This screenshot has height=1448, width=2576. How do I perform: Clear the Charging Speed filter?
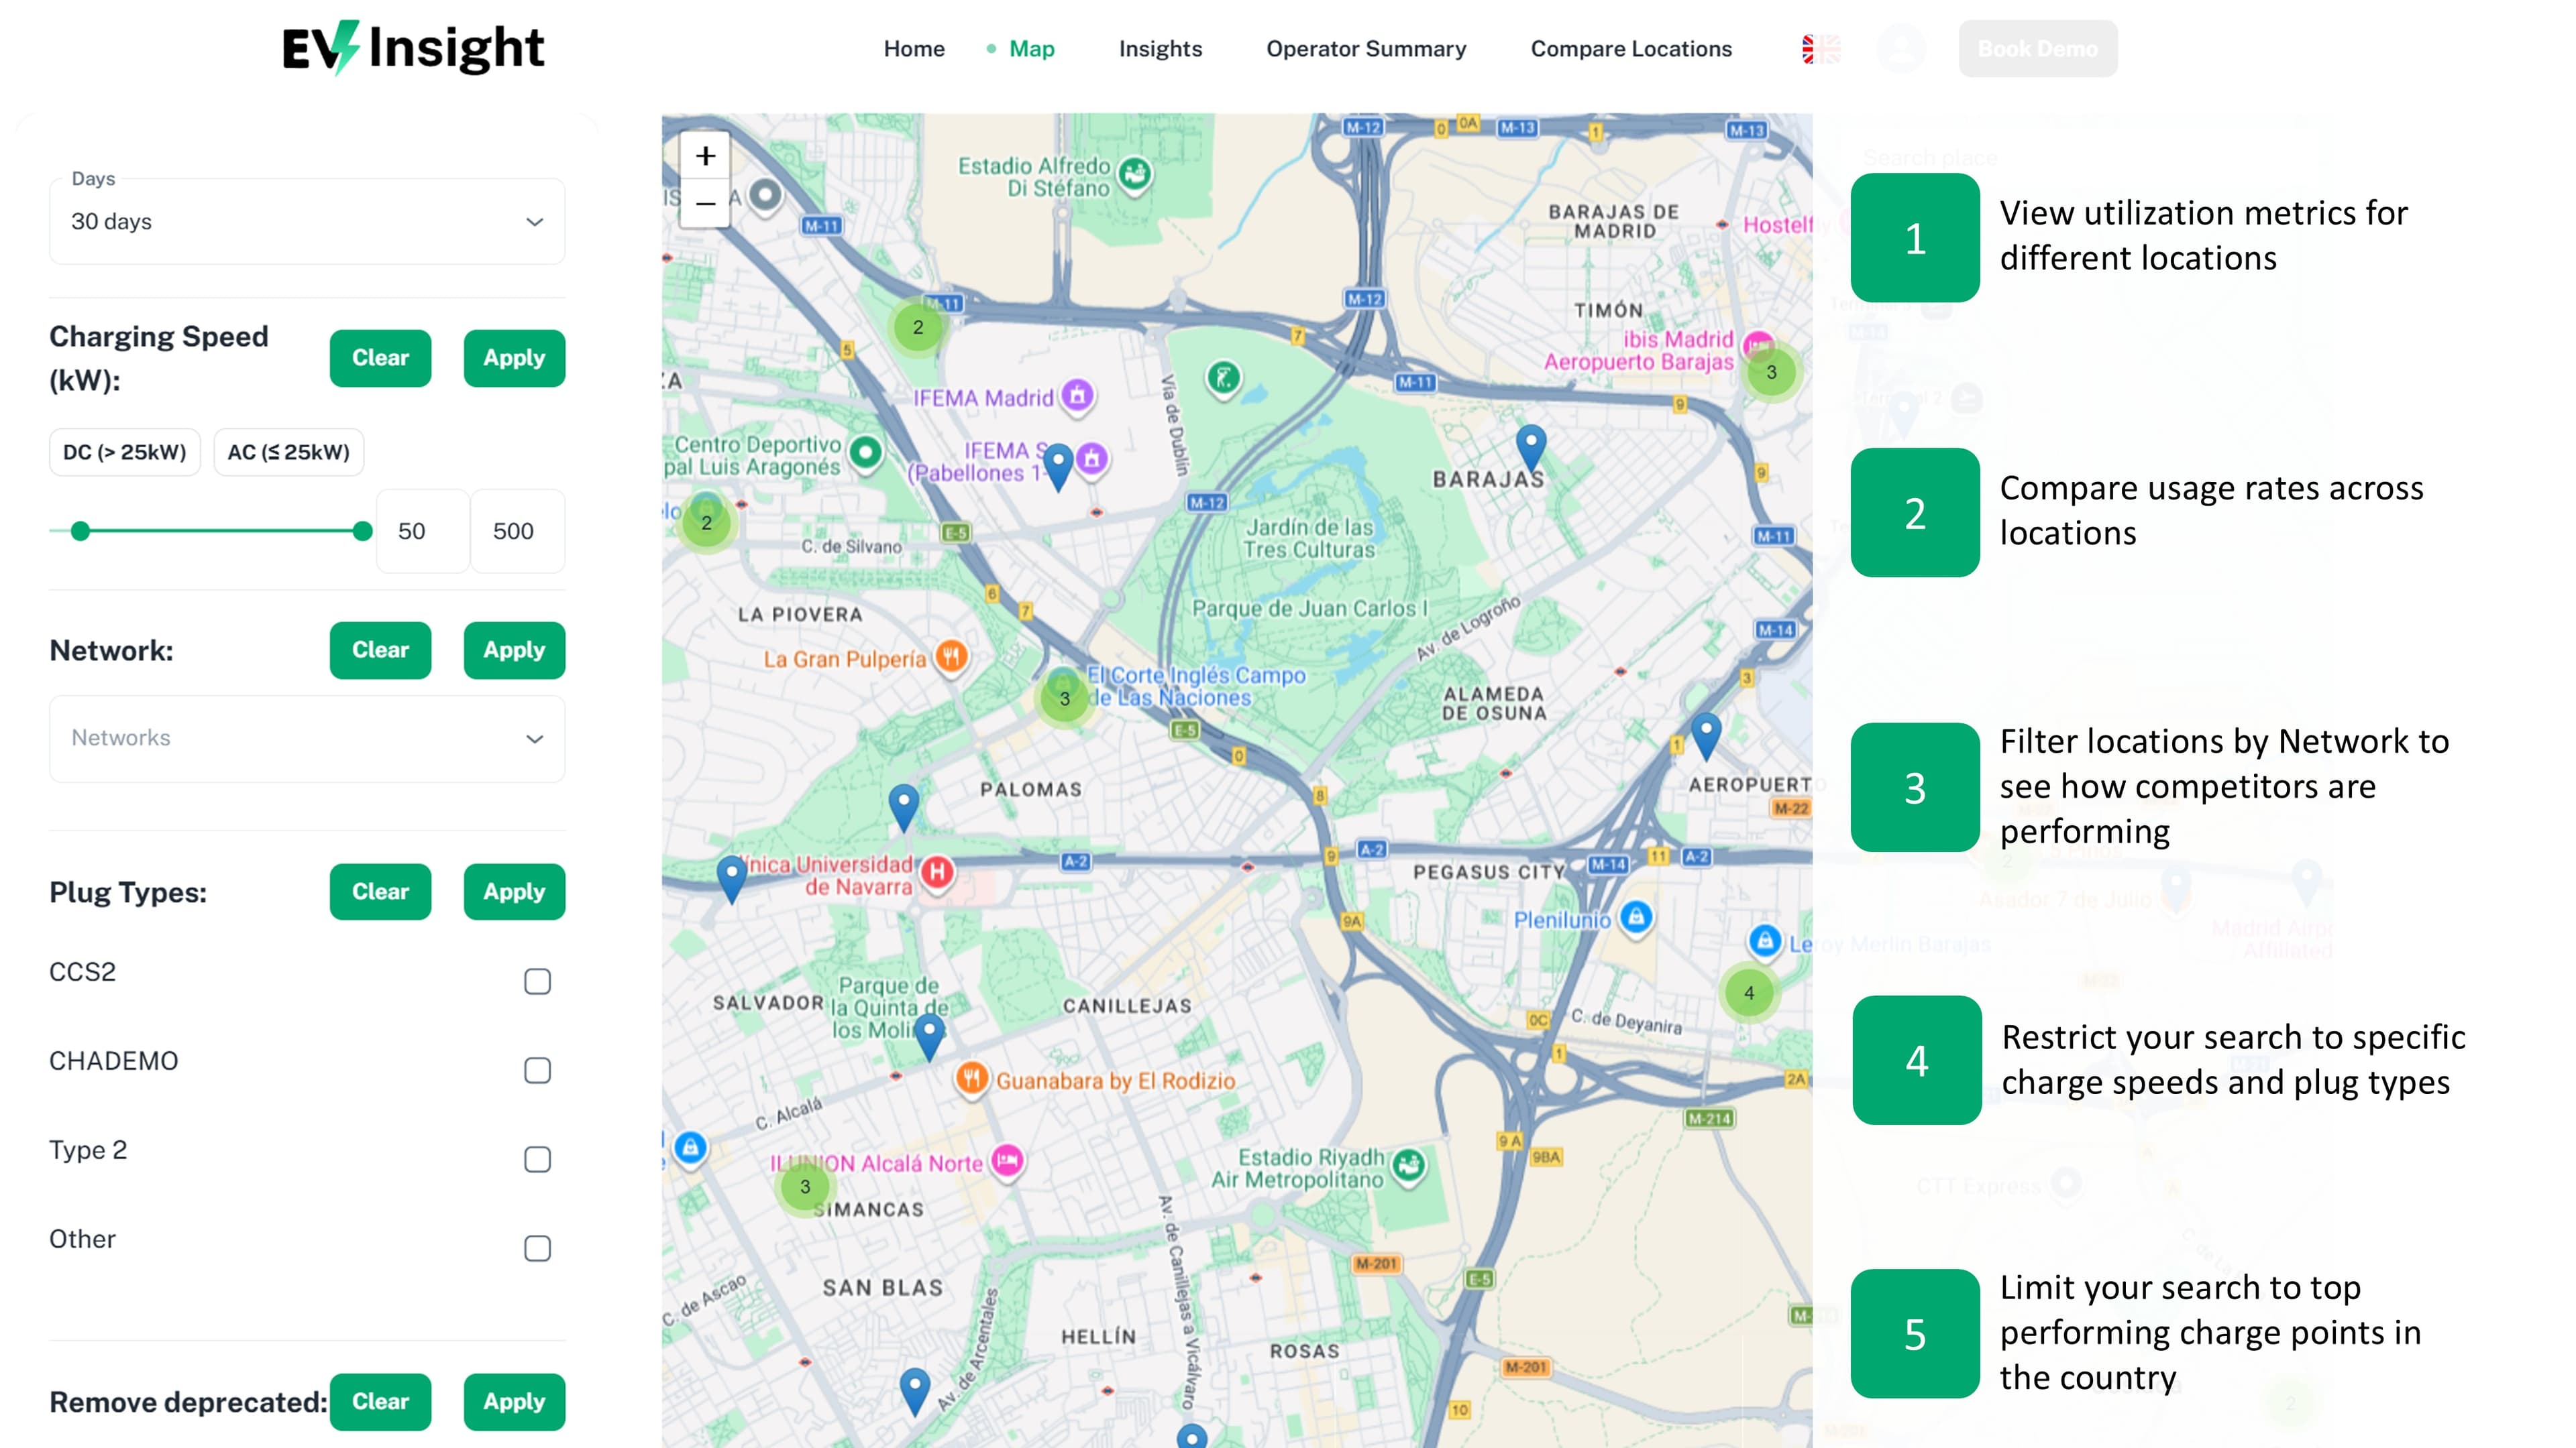point(380,358)
